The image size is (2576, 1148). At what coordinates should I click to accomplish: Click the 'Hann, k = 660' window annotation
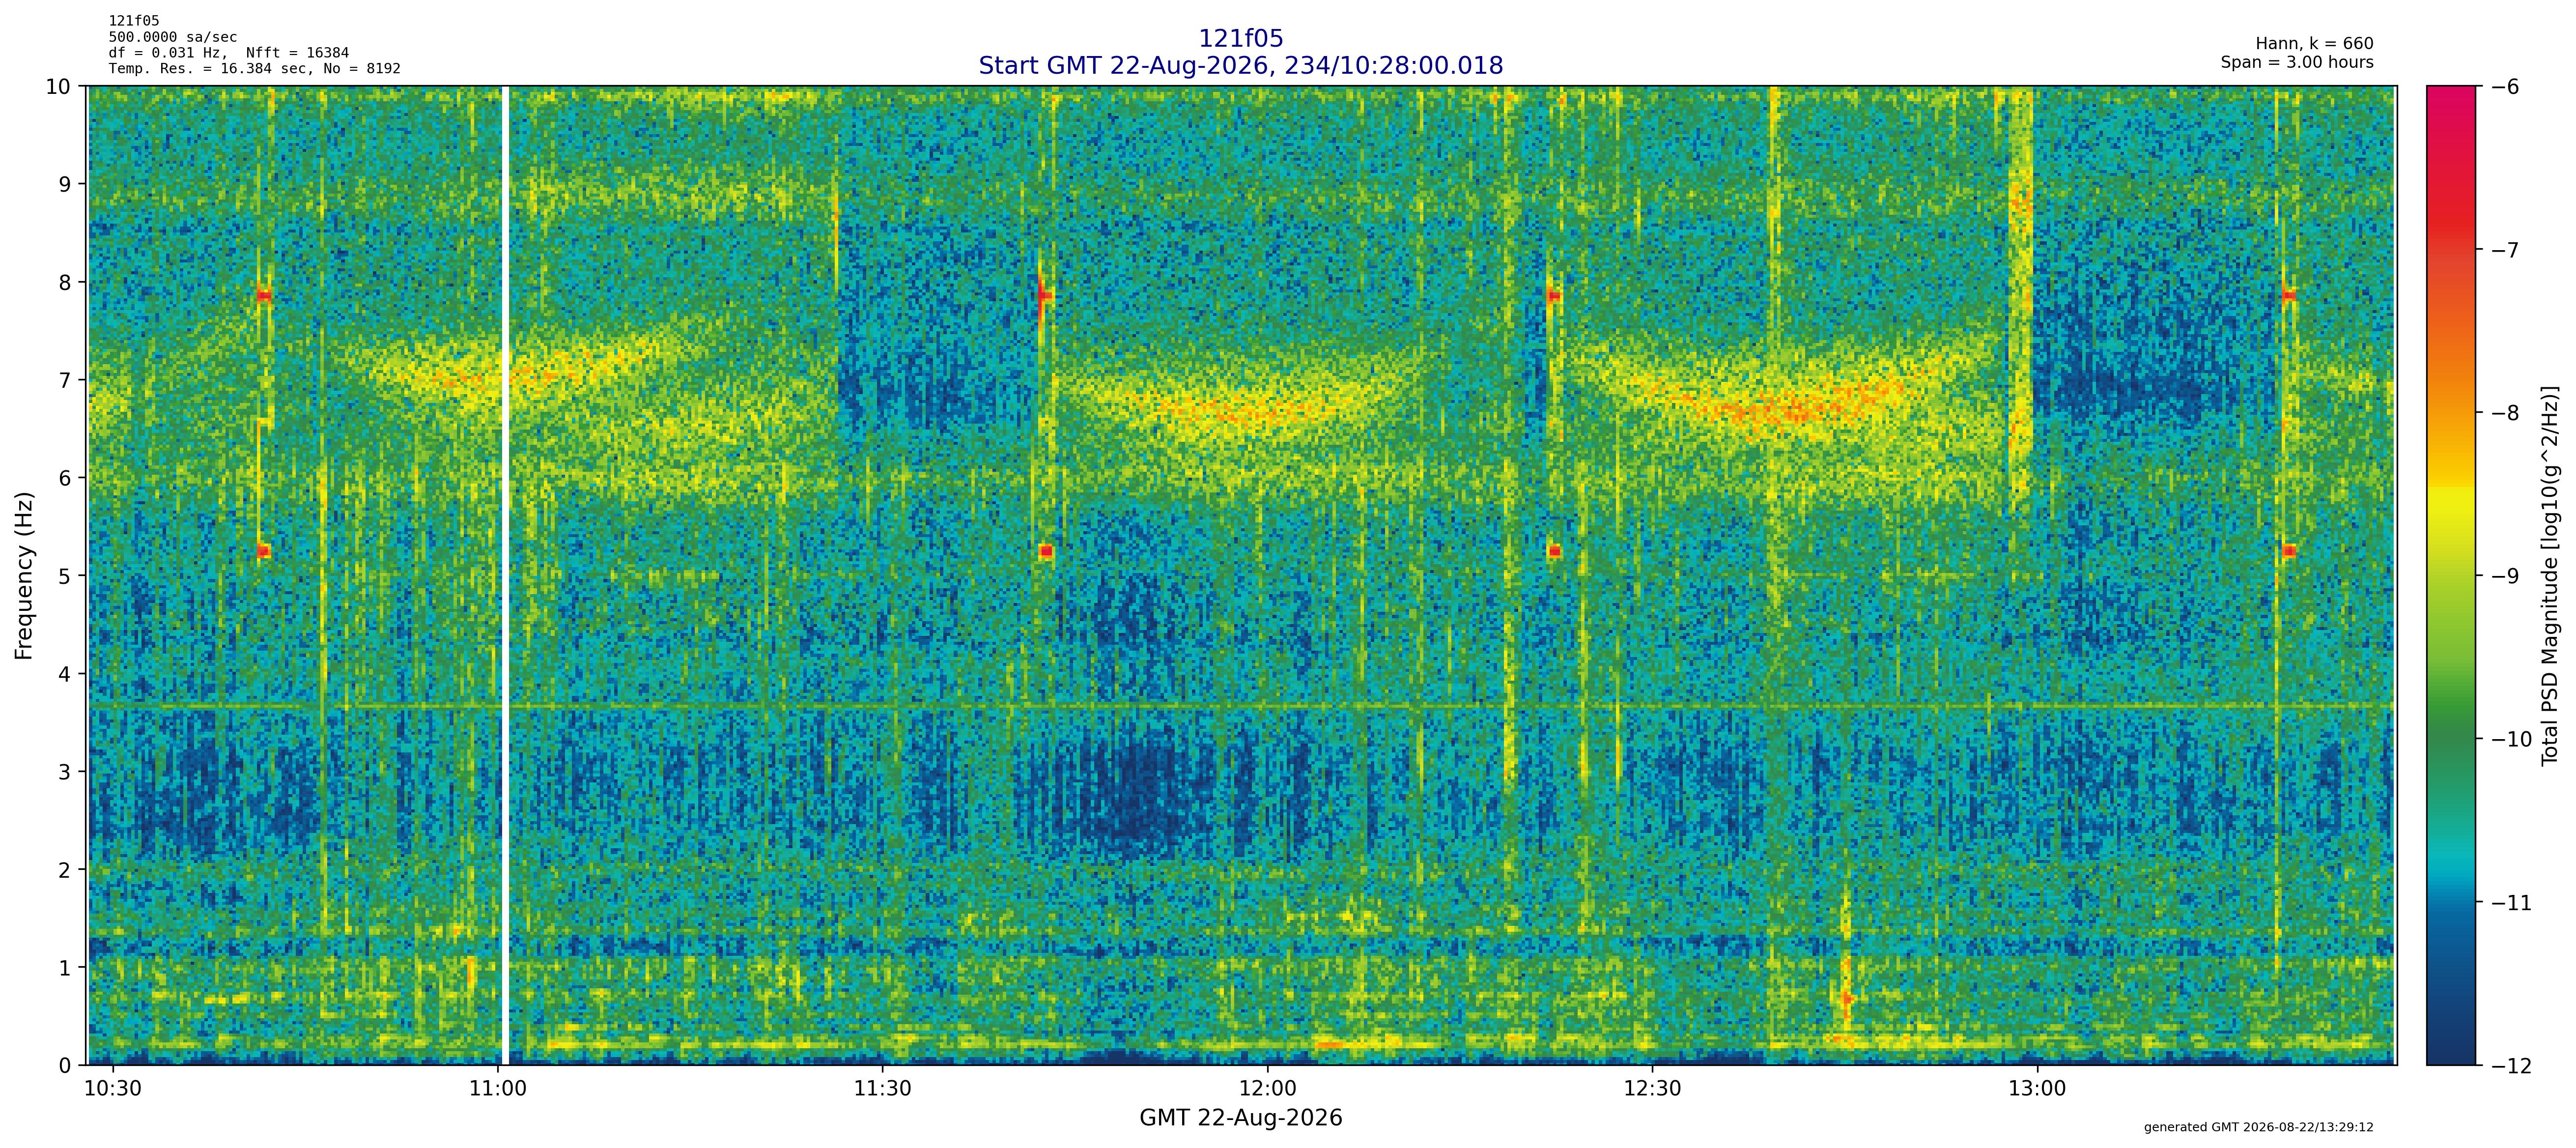coord(2314,44)
